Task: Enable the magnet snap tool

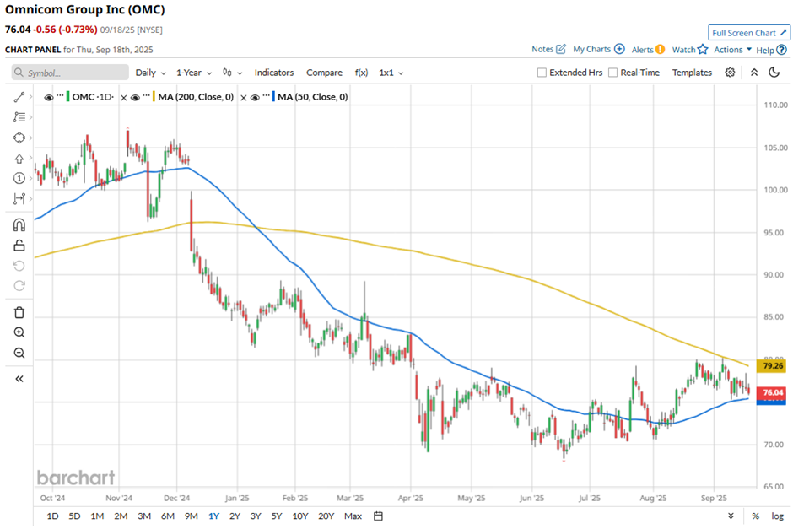Action: (x=19, y=225)
